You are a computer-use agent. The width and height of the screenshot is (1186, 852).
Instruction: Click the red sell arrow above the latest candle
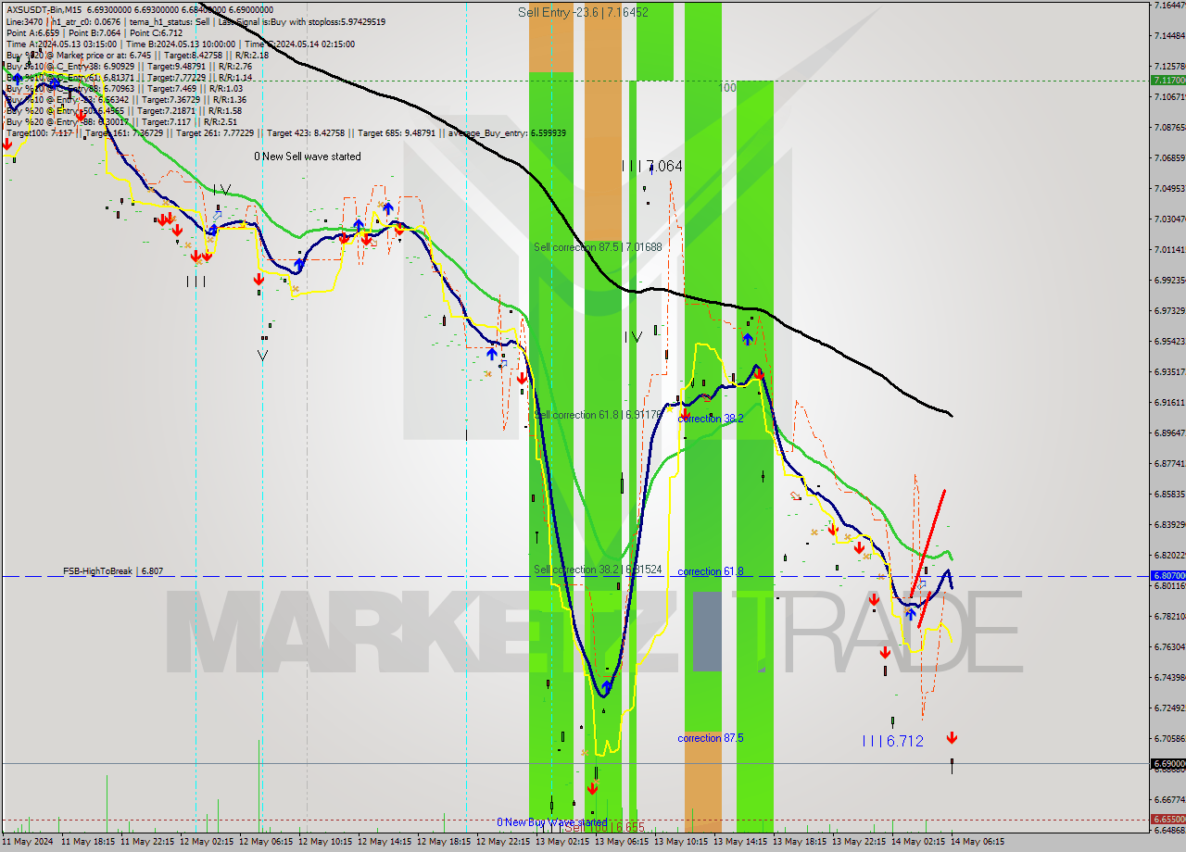tap(952, 738)
